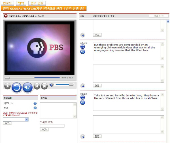Remove the 비즈니스 category with X
Screen dimensions: 170x143
coord(35,103)
